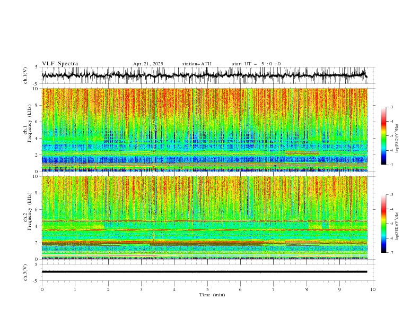
Task: Click the time axis tick label "9"
Action: point(339,289)
